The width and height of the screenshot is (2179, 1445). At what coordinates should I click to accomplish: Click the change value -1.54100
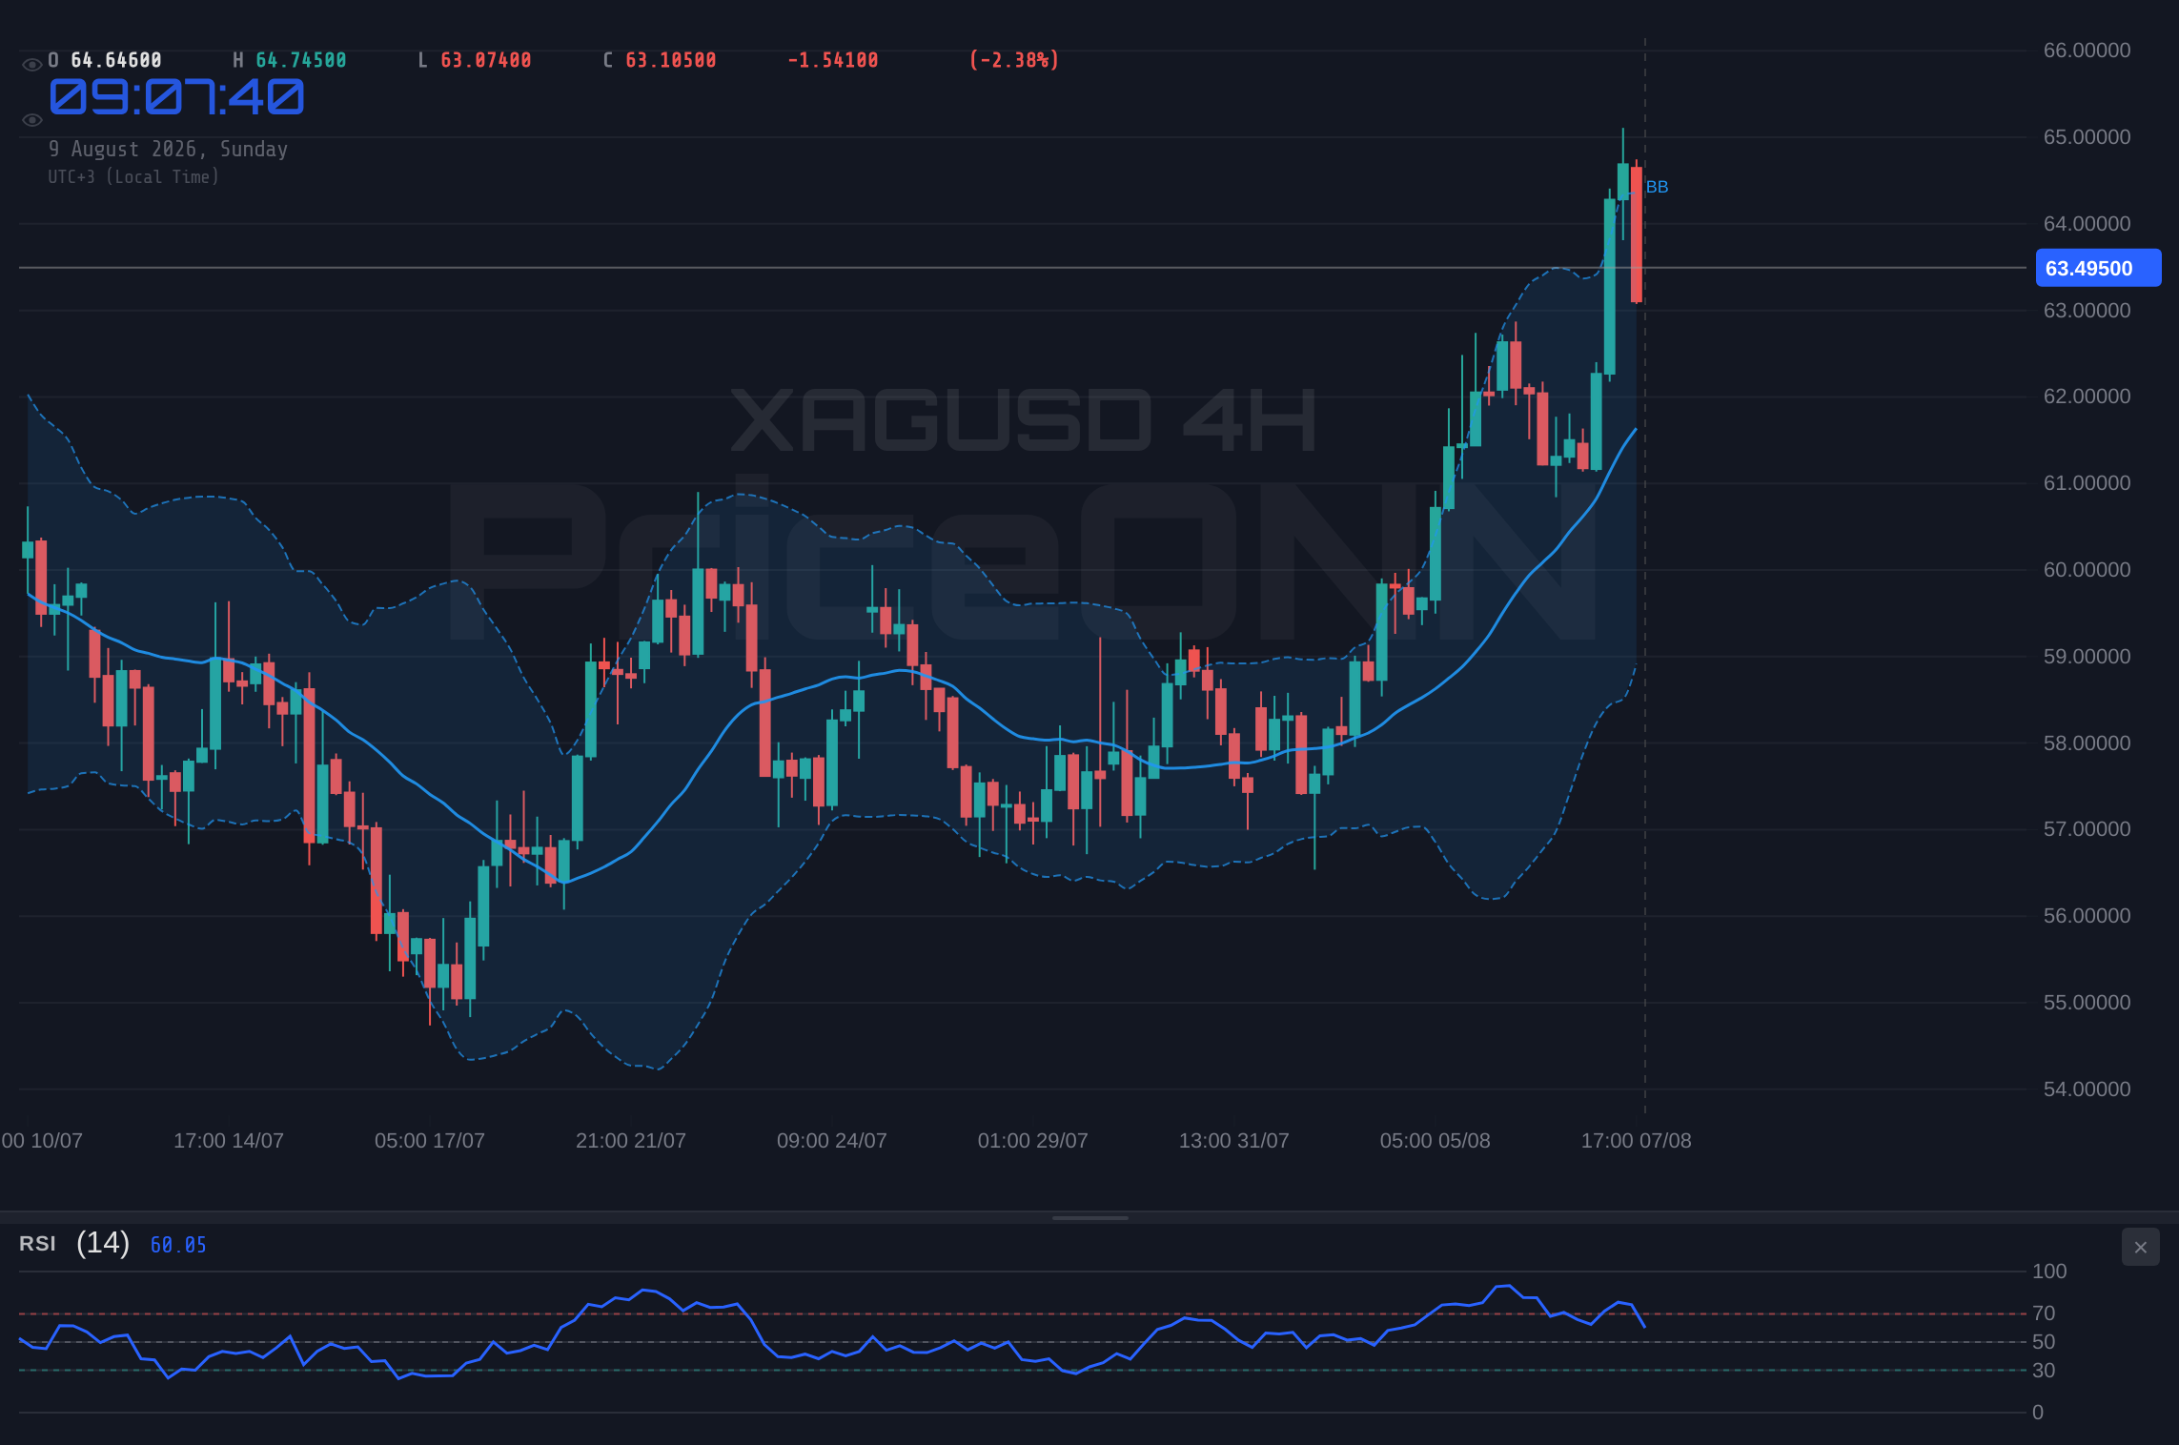point(833,60)
